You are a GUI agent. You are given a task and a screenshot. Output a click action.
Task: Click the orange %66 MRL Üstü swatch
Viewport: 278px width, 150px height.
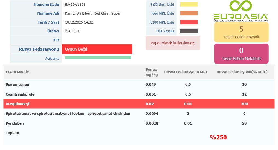tap(189, 13)
